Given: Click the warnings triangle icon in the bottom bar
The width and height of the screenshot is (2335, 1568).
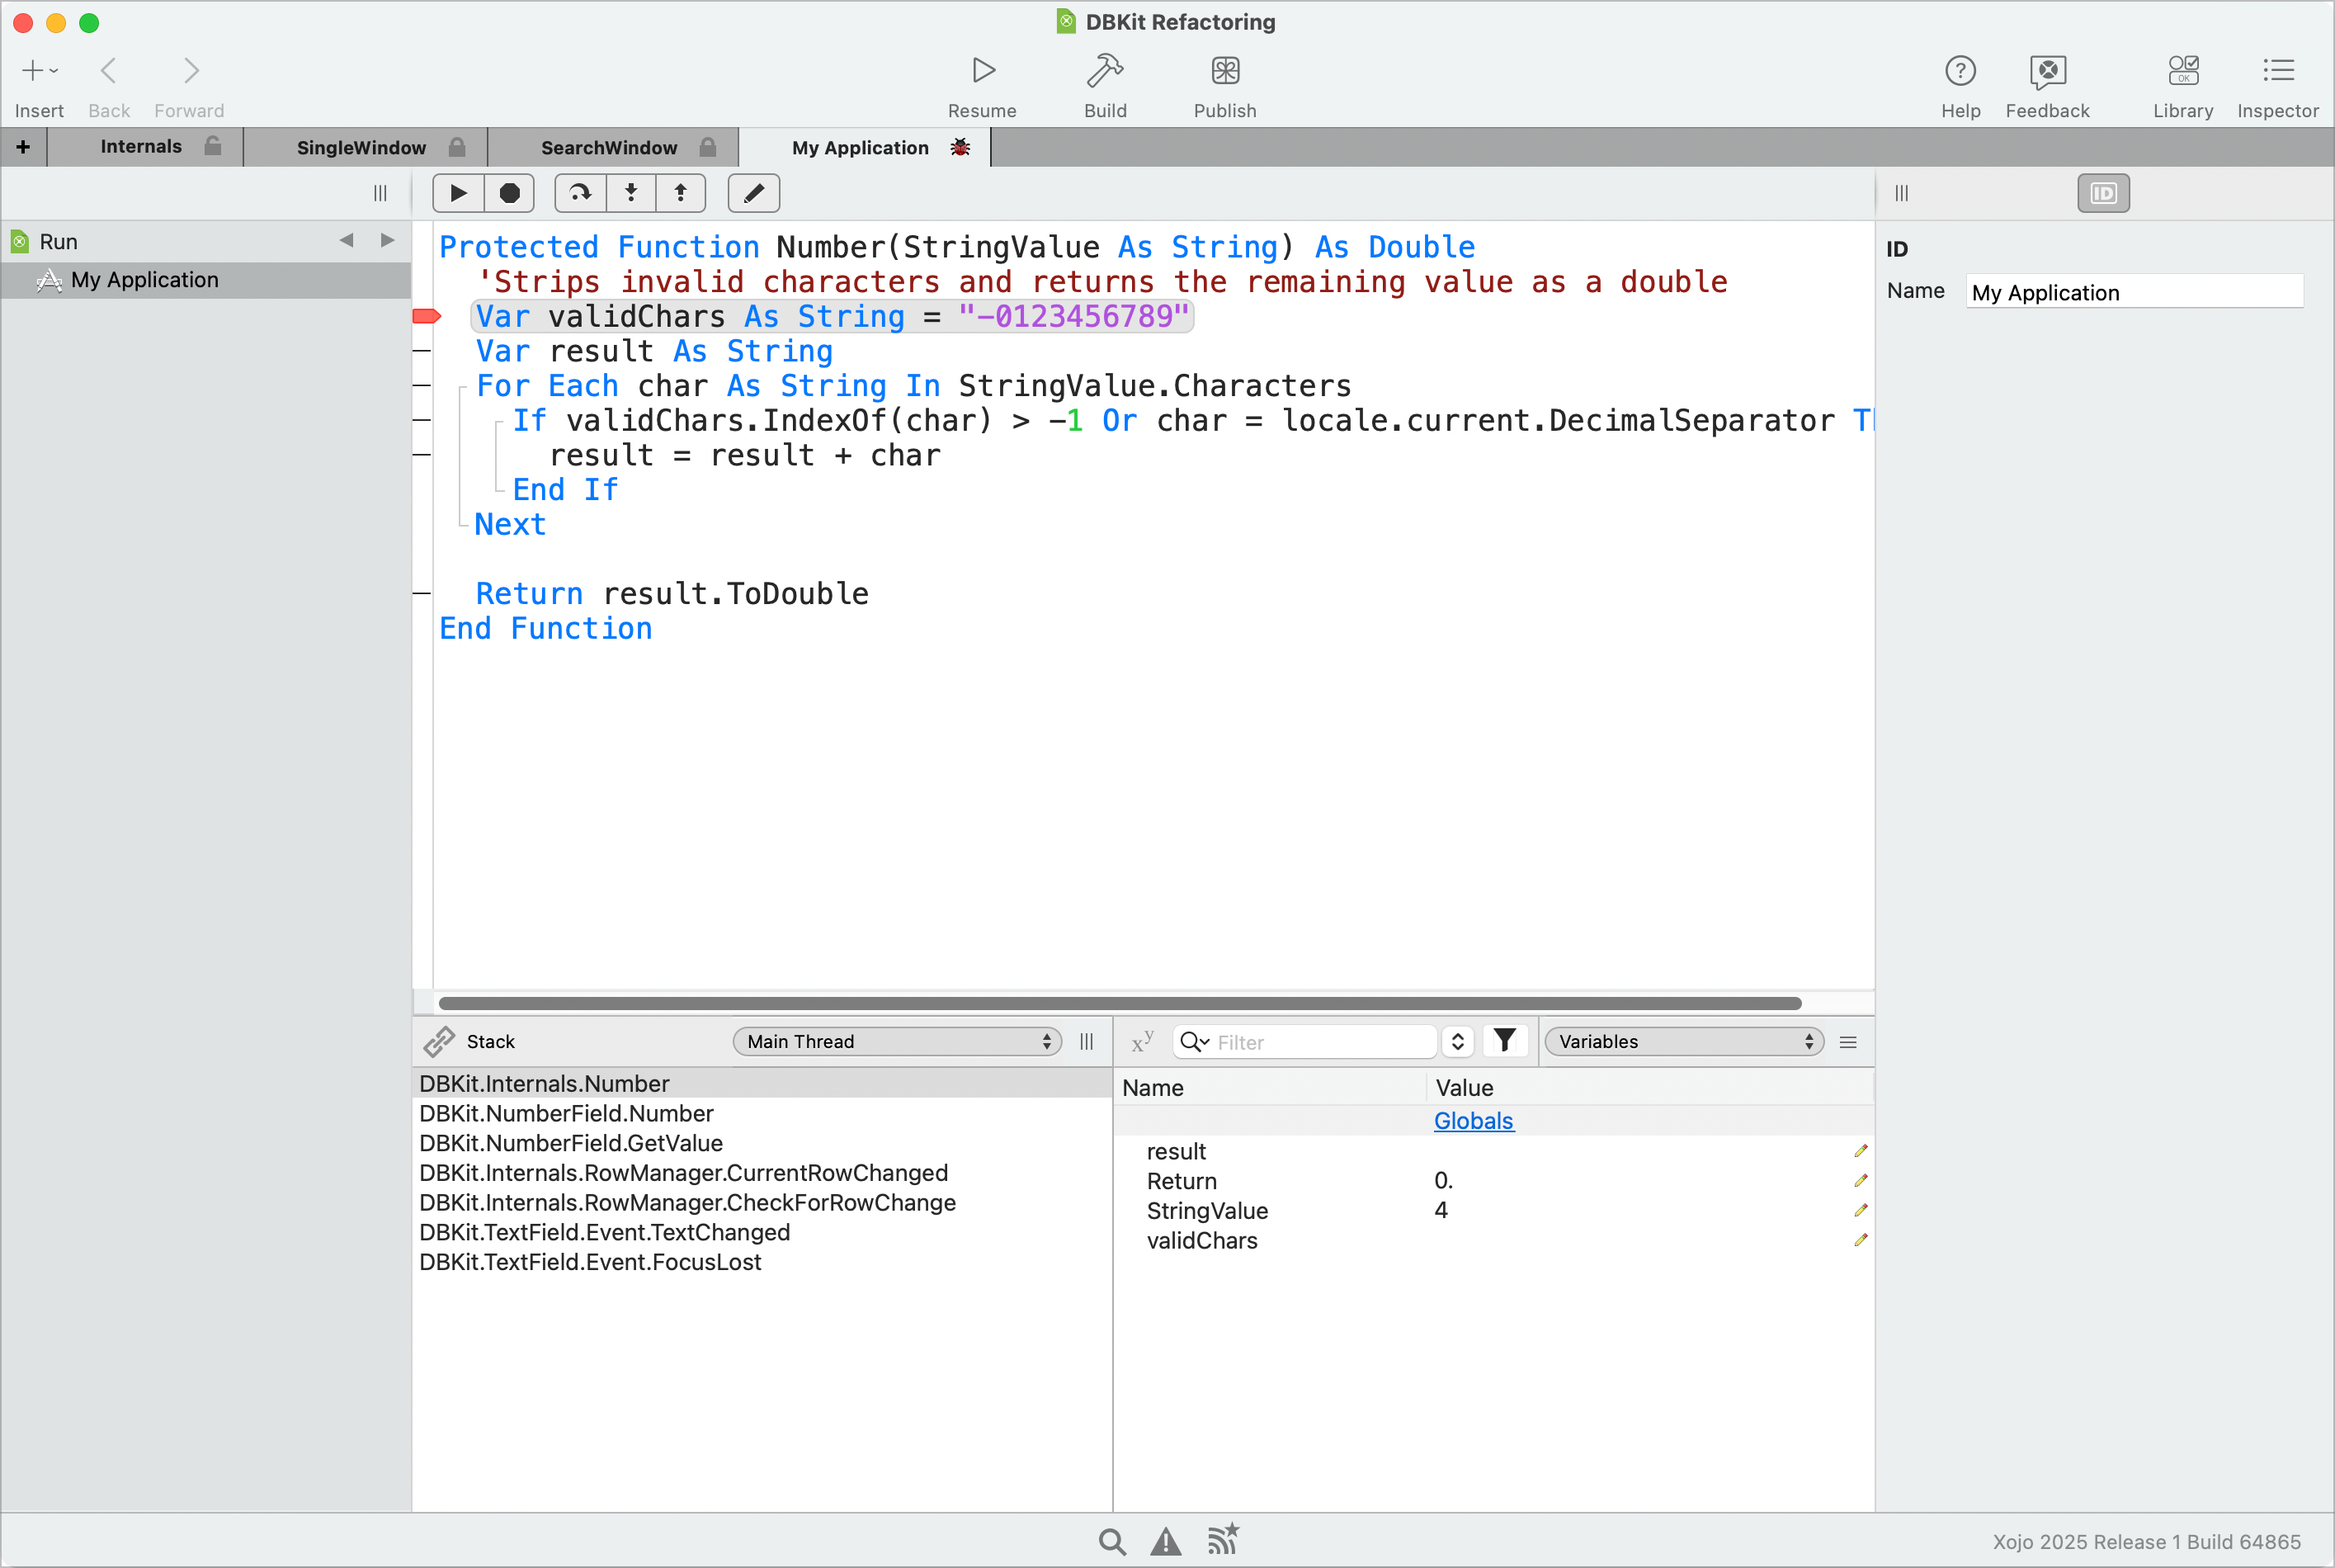Looking at the screenshot, I should pos(1166,1541).
